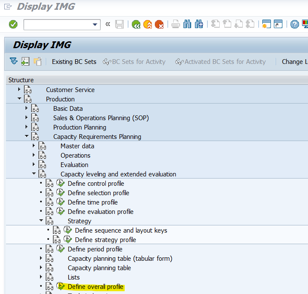Click the red Cancel icon
This screenshot has height=294, width=308.
click(x=159, y=25)
